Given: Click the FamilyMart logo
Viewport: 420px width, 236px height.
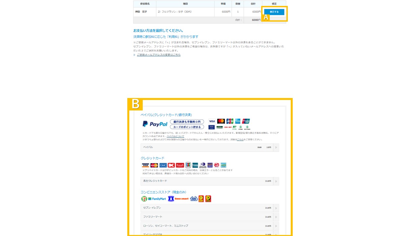Looking at the screenshot, I should (x=157, y=199).
